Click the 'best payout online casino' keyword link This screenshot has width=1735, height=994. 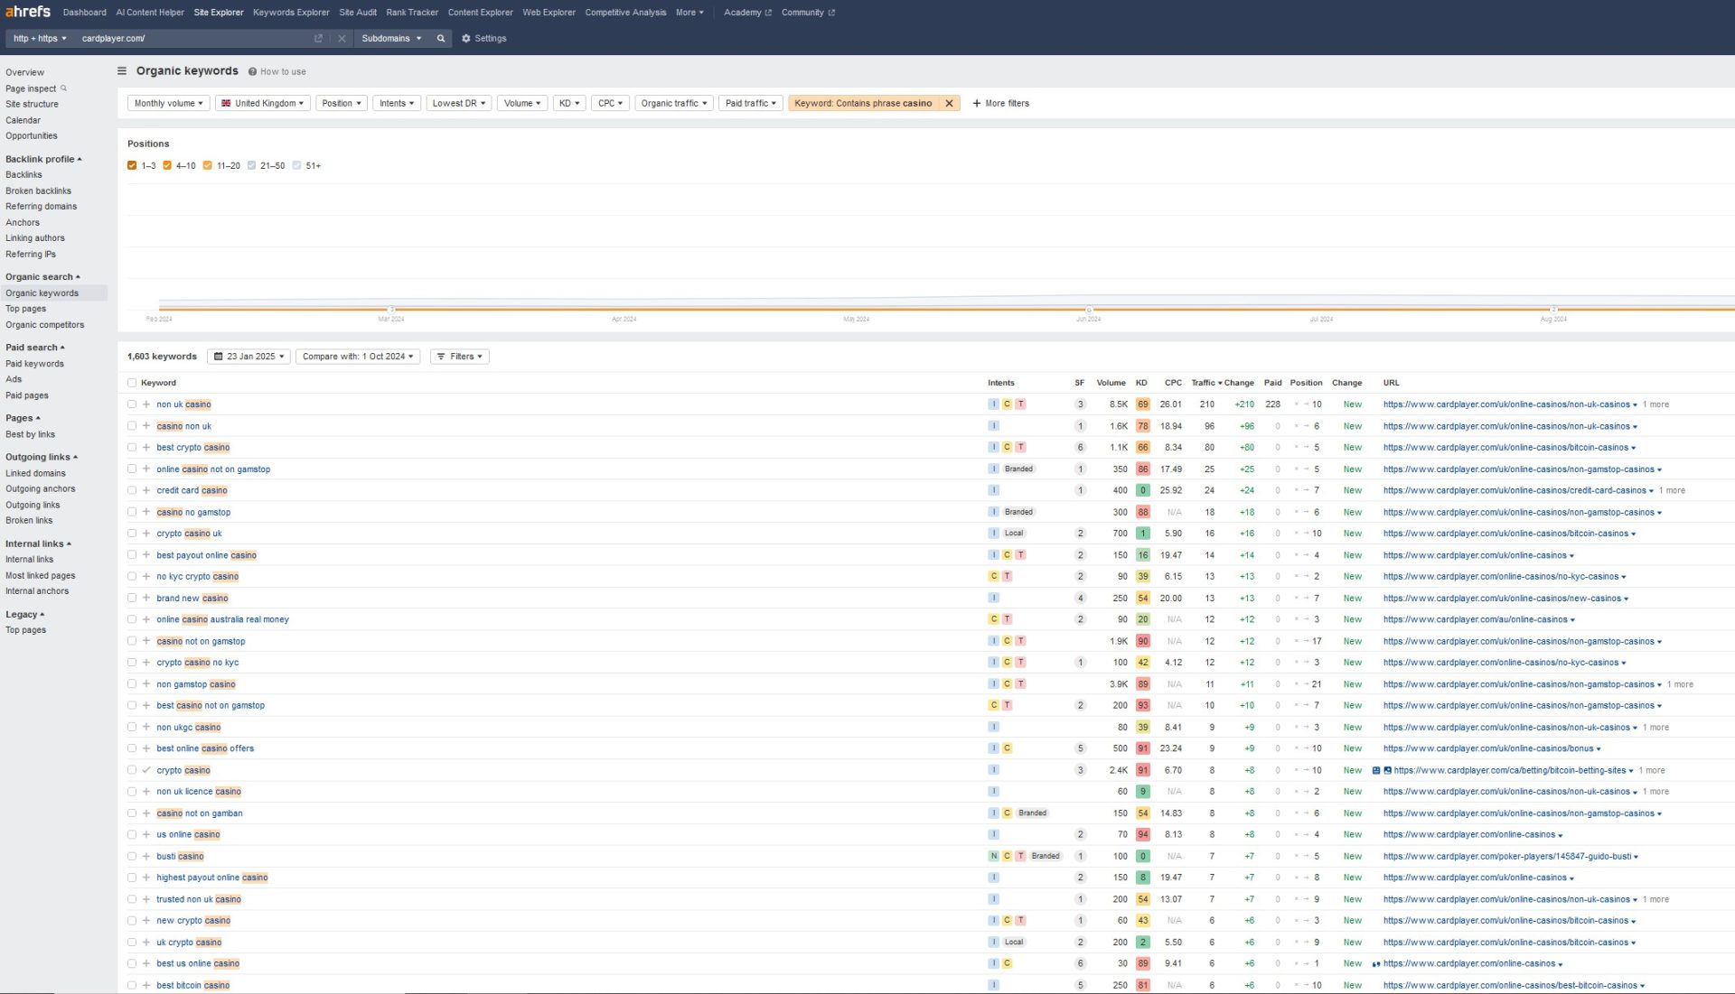coord(206,555)
